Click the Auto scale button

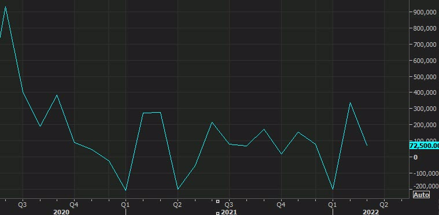[421, 195]
